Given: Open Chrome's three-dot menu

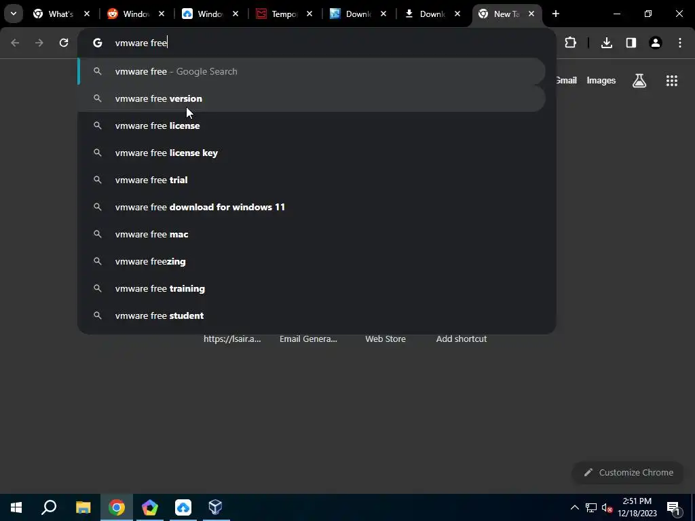Looking at the screenshot, I should click(680, 43).
